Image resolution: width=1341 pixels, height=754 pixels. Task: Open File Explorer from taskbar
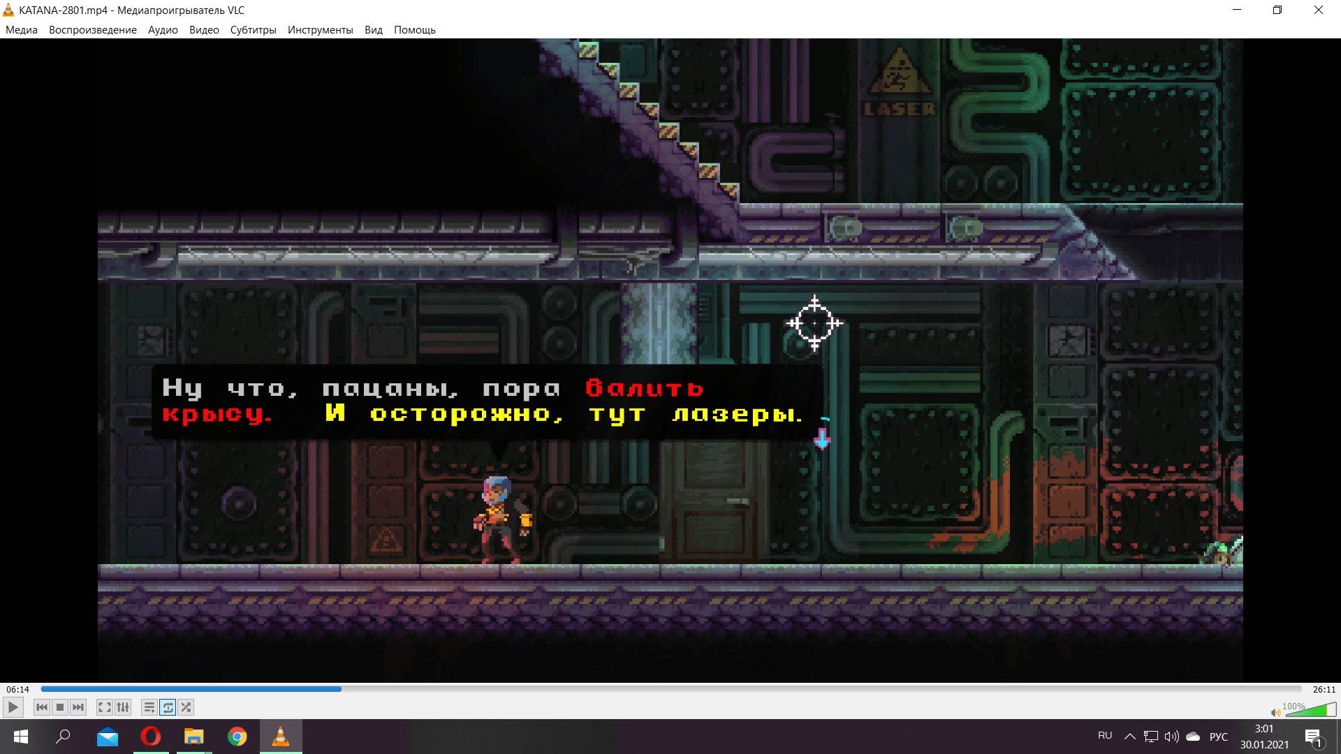point(194,737)
